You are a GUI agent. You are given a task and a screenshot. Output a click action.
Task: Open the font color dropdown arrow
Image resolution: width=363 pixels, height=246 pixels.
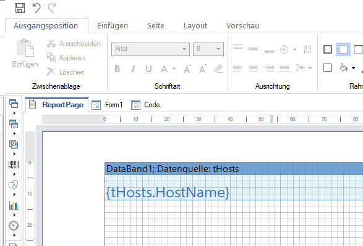point(174,69)
